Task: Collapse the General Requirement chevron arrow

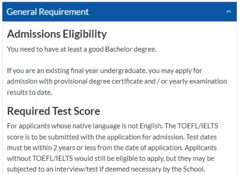Action: pos(229,12)
